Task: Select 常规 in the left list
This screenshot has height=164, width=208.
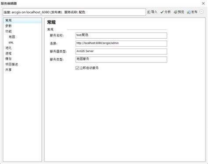Action: click(x=22, y=20)
